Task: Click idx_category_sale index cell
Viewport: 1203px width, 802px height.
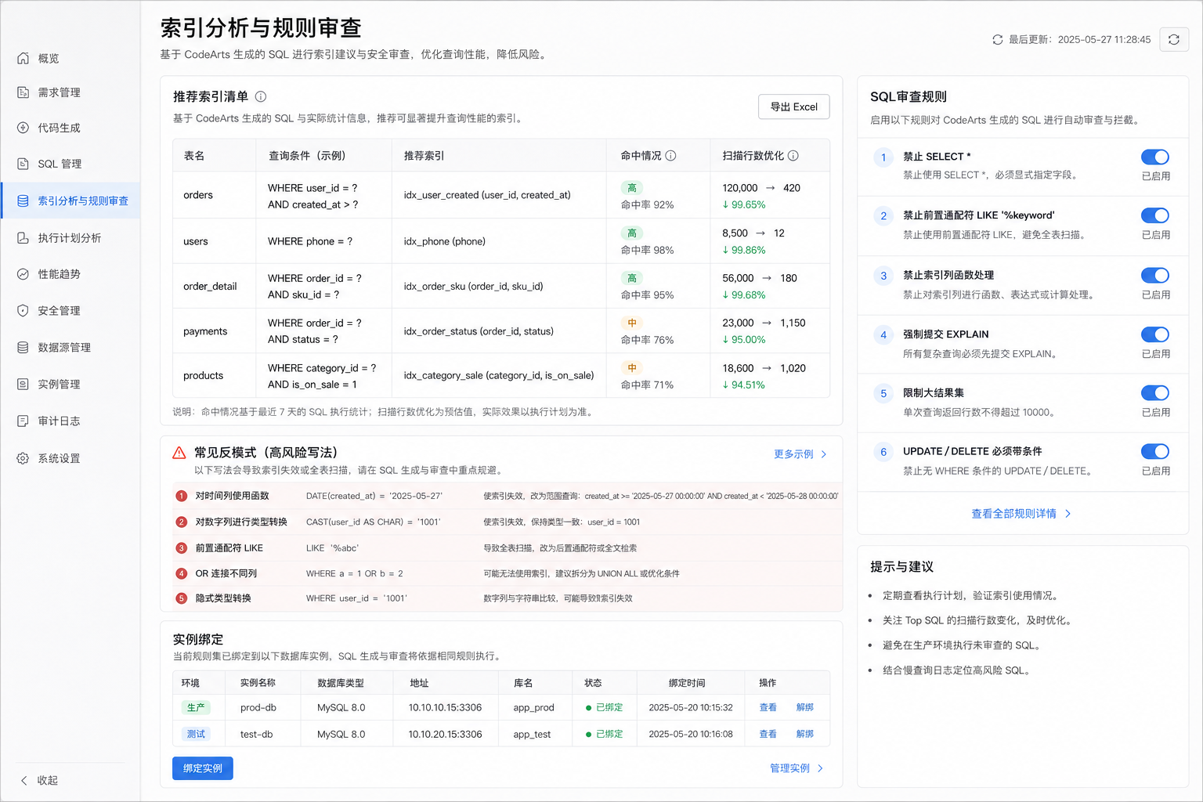Action: [x=499, y=376]
